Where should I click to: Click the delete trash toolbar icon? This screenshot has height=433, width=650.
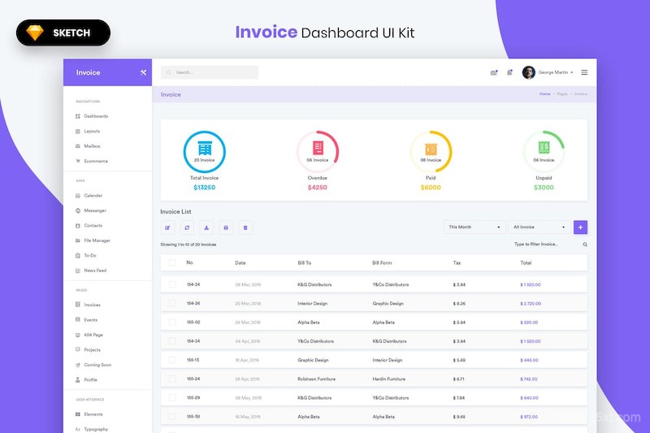245,227
